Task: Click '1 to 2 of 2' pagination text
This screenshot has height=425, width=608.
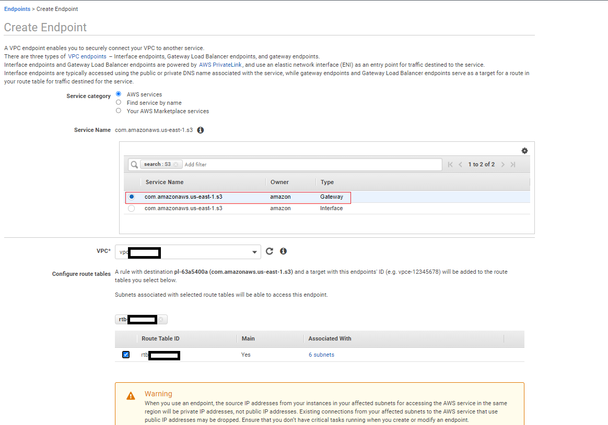Action: click(482, 164)
